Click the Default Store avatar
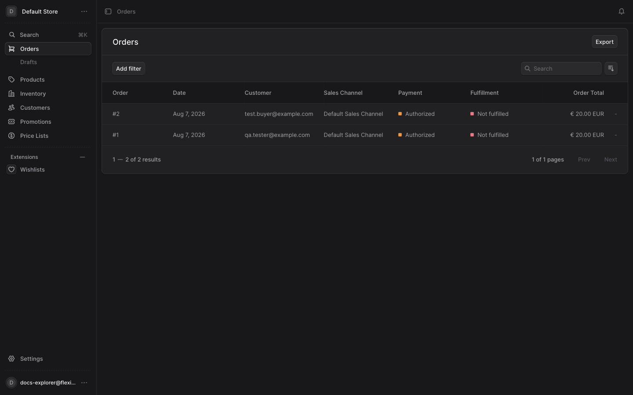This screenshot has height=395, width=633. (x=11, y=11)
